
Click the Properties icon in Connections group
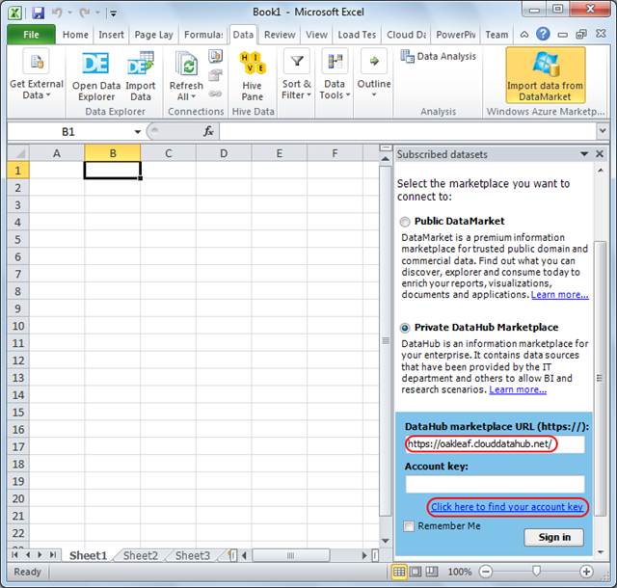(216, 75)
